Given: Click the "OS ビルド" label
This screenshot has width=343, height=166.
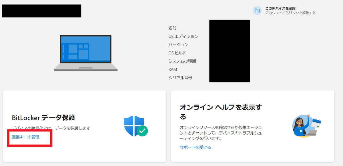Looking at the screenshot, I should pos(177,53).
